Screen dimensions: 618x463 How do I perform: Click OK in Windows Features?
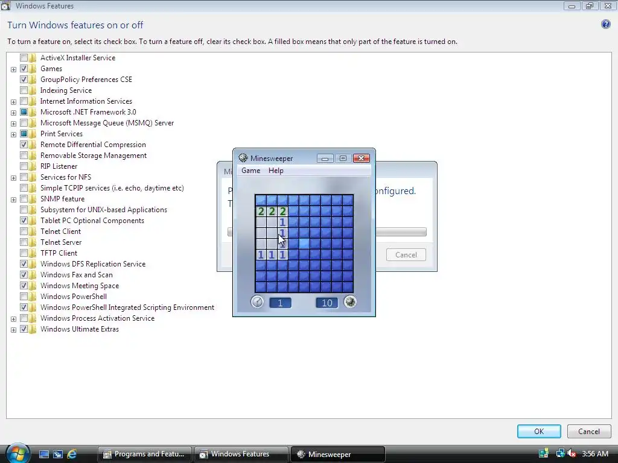pos(539,431)
